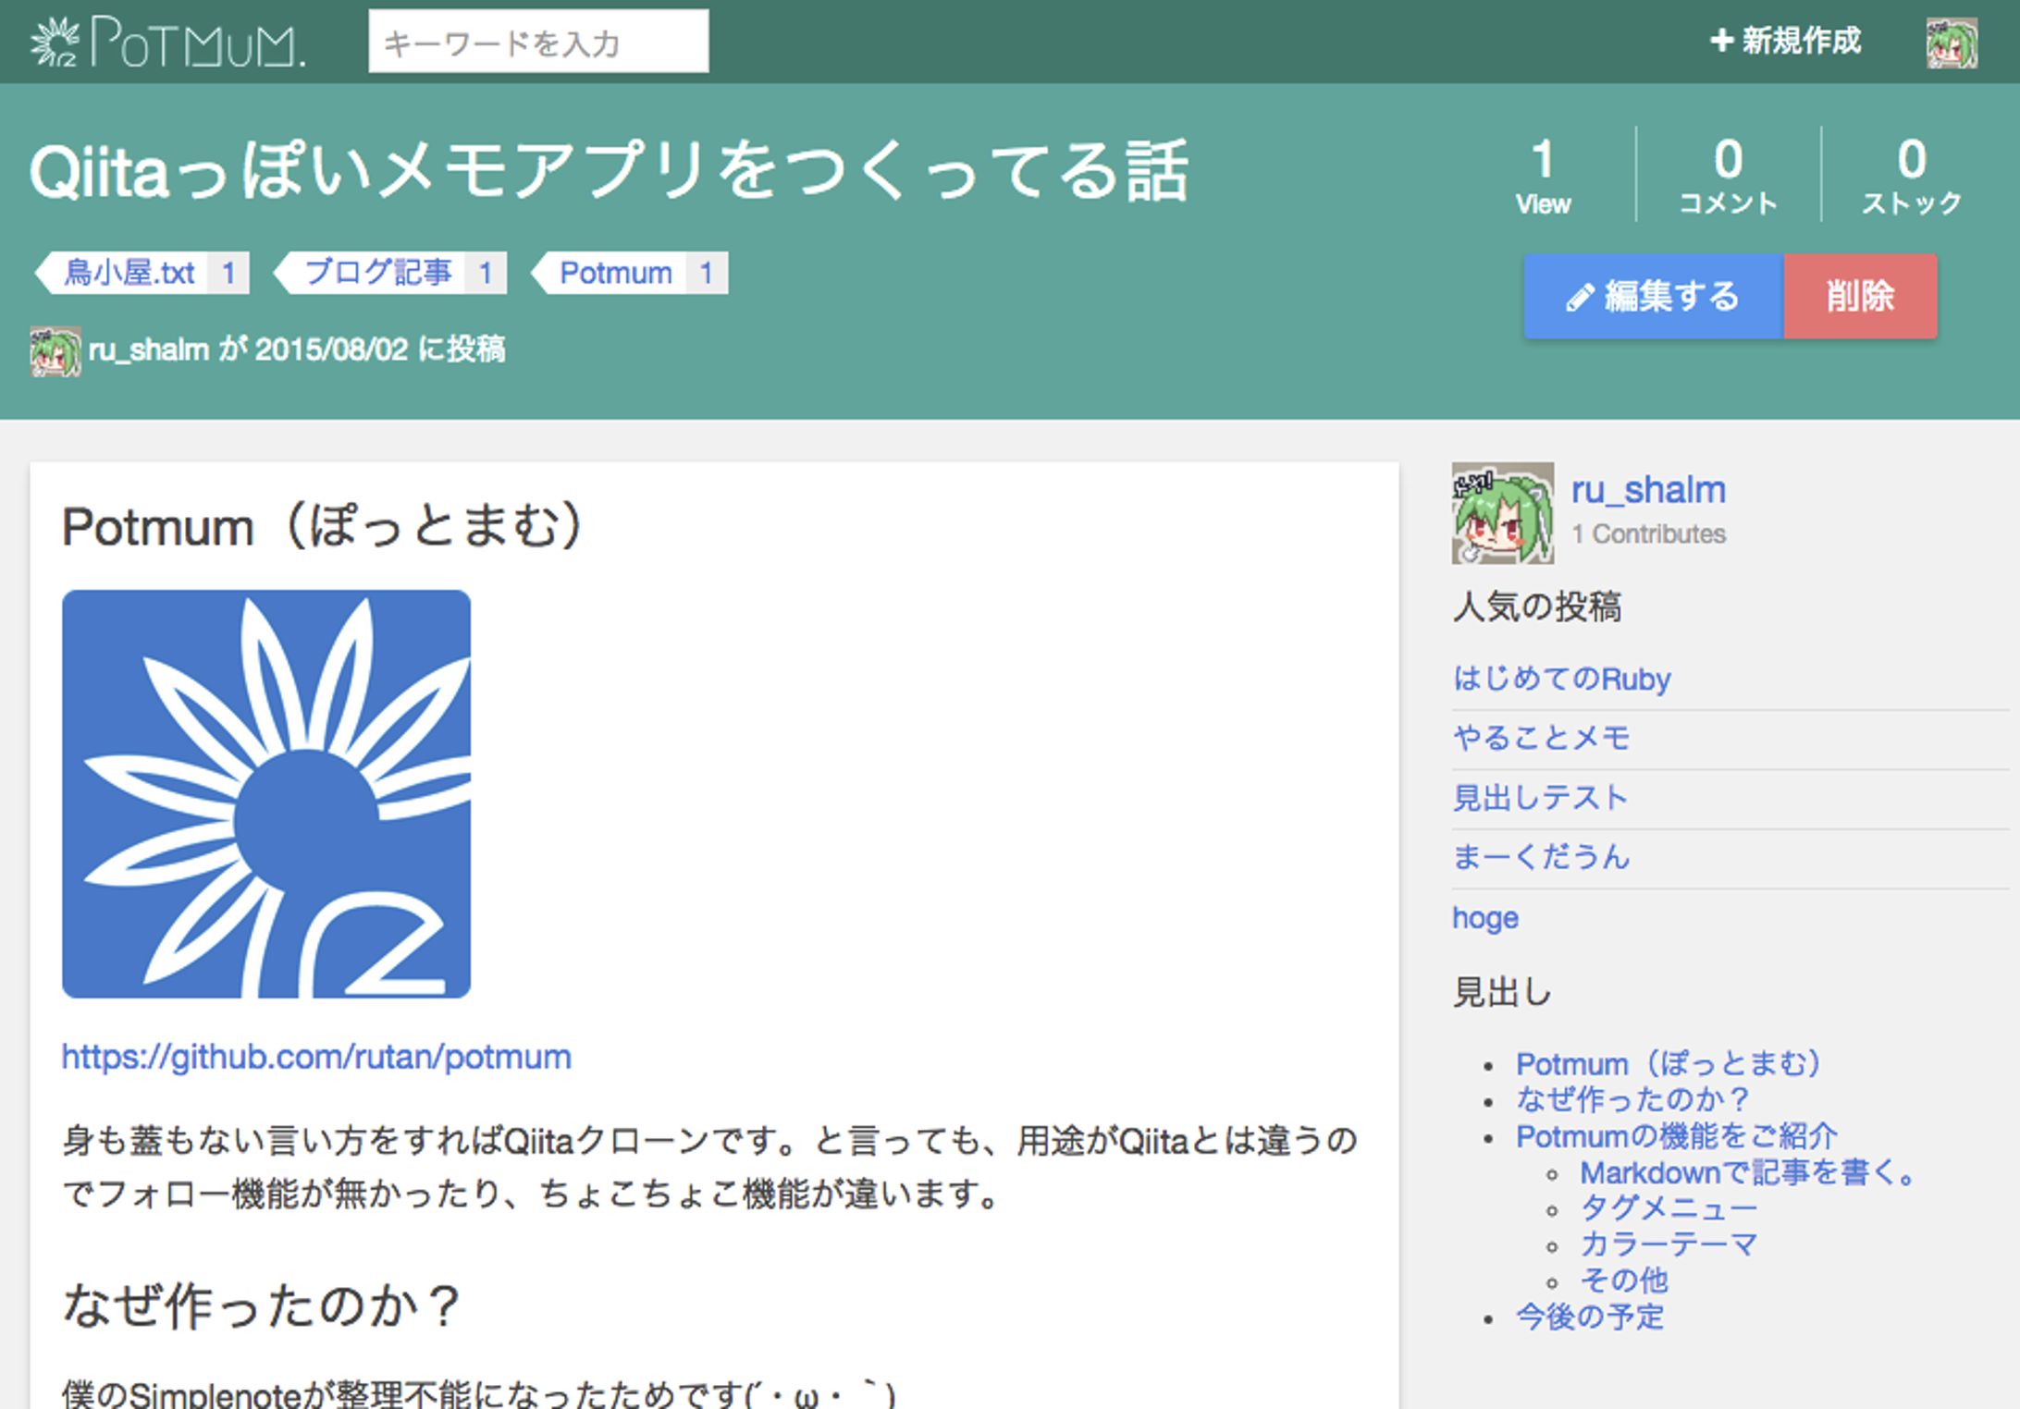The height and width of the screenshot is (1409, 2020).
Task: Click the なぜ作ったのか？ article heading
Action: pos(262,1305)
